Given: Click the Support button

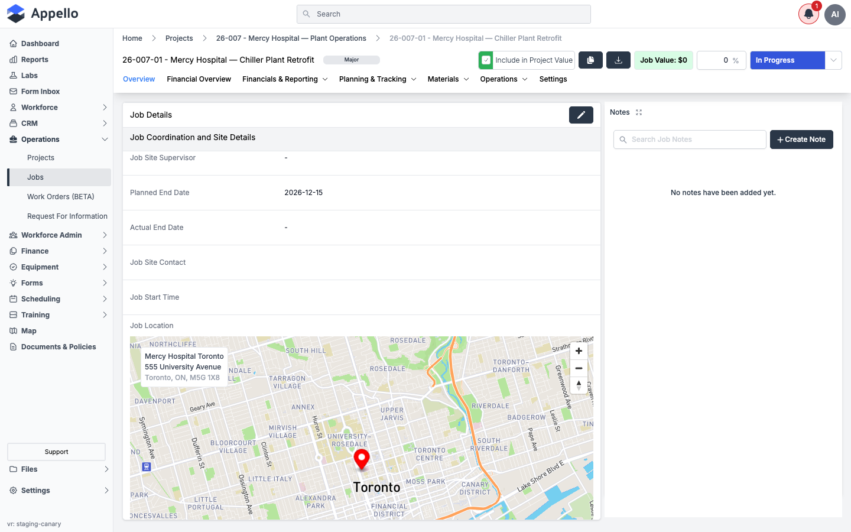Looking at the screenshot, I should (56, 452).
